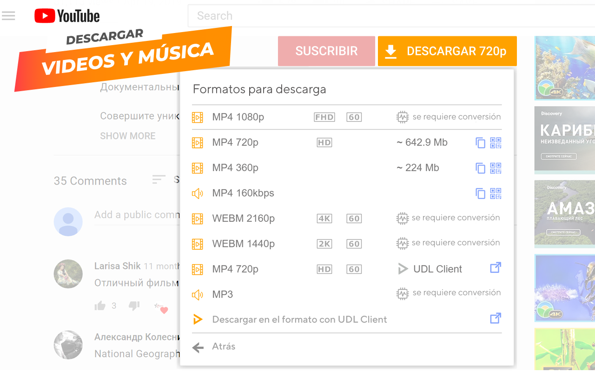Click Larisa Shik's avatar

click(68, 274)
